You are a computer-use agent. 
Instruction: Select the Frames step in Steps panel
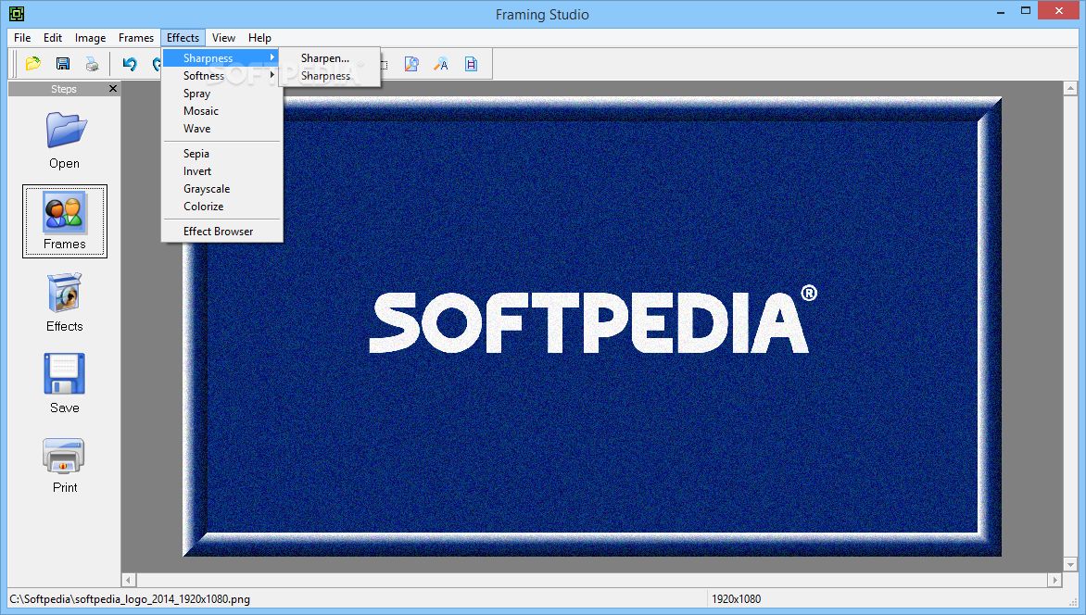pos(65,221)
